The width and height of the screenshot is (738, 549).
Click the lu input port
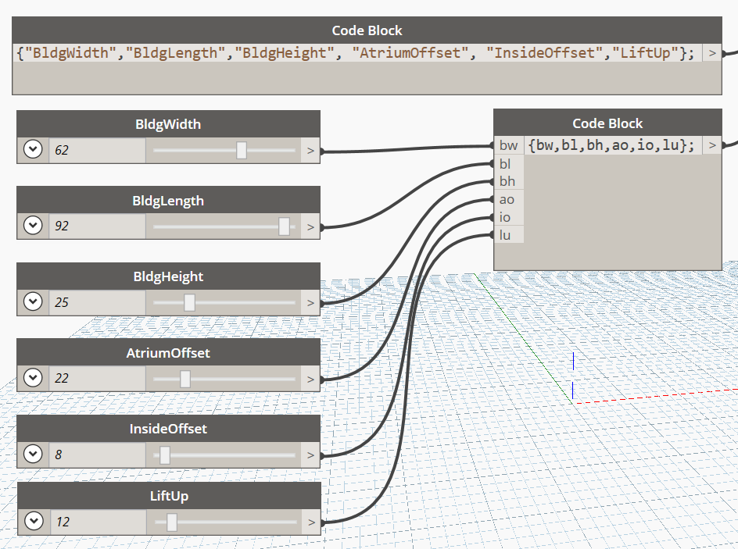click(x=509, y=235)
